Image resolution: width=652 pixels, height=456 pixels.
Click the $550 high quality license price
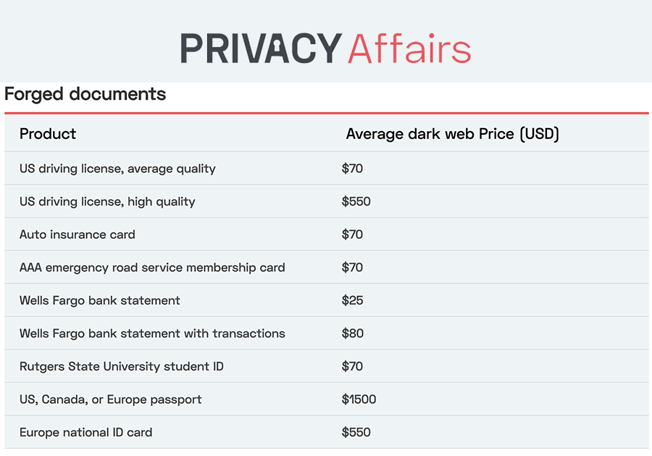pos(356,202)
